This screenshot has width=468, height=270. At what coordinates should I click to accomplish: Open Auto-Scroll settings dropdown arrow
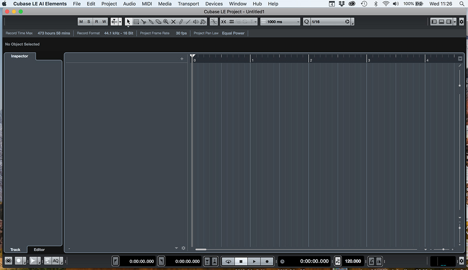coord(120,21)
